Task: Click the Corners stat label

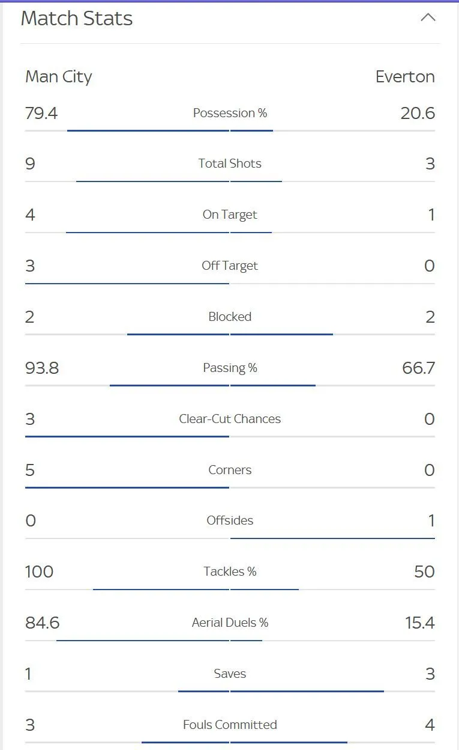Action: (230, 470)
